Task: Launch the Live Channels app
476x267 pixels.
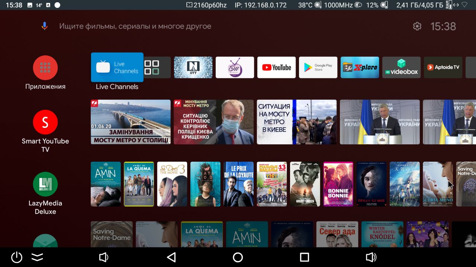Action: (x=117, y=67)
